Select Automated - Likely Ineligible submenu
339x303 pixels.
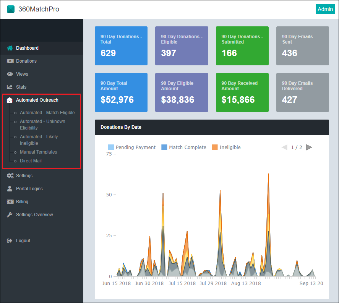(39, 140)
